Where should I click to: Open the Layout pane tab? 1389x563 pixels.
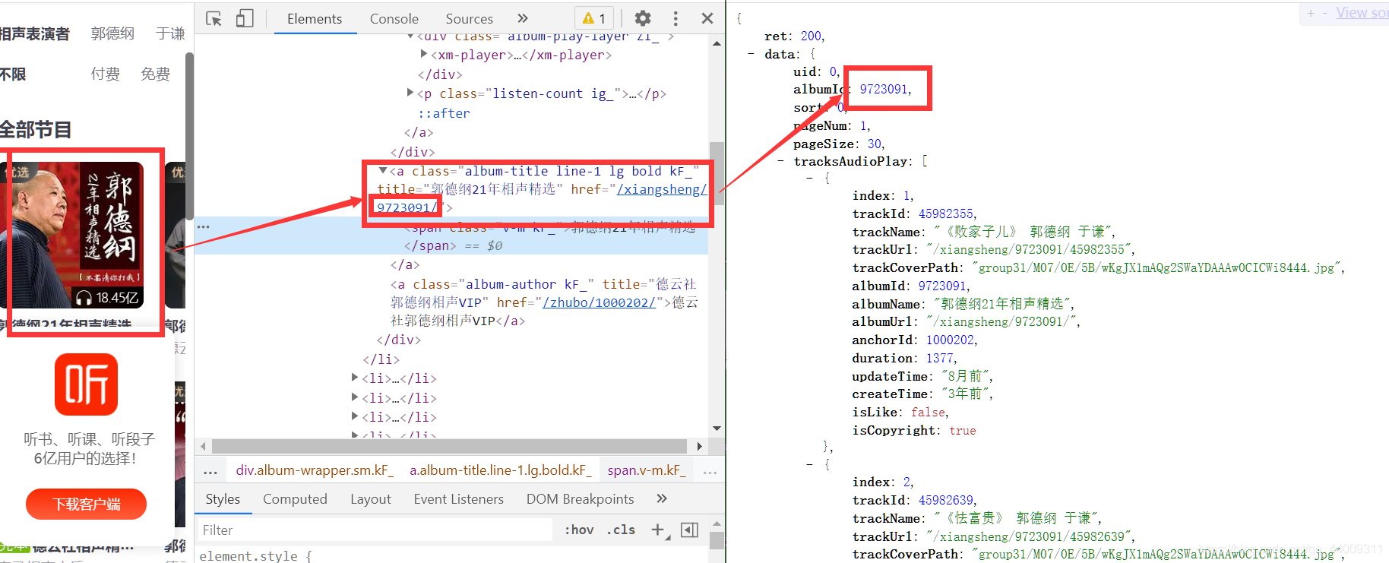(x=371, y=498)
